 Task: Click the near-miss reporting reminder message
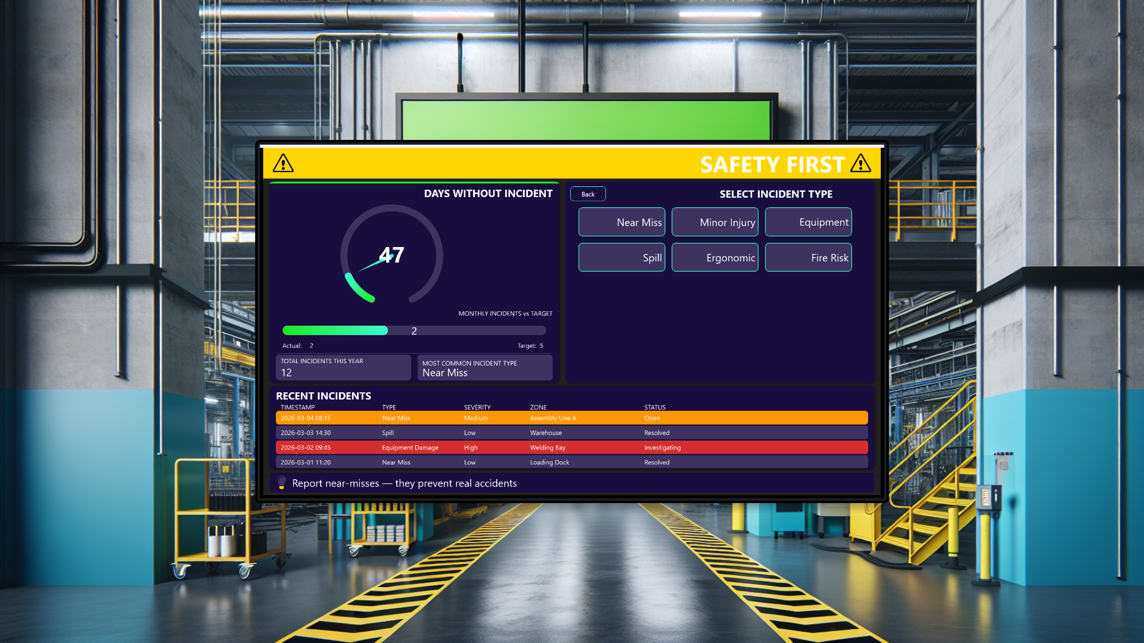pyautogui.click(x=404, y=483)
